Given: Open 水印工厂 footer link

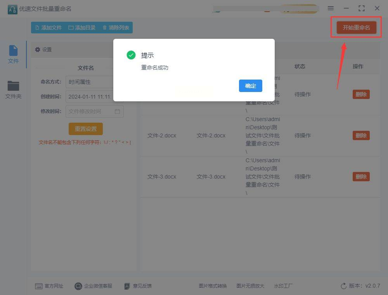Looking at the screenshot, I should (x=283, y=286).
